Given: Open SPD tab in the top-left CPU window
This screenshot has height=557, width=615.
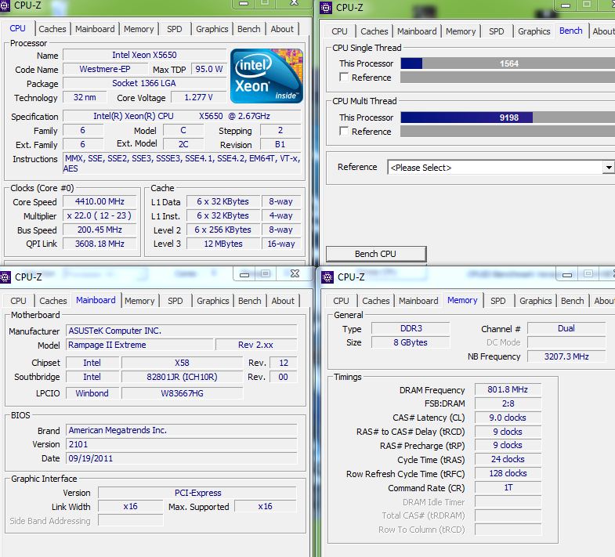Looking at the screenshot, I should click(x=175, y=29).
